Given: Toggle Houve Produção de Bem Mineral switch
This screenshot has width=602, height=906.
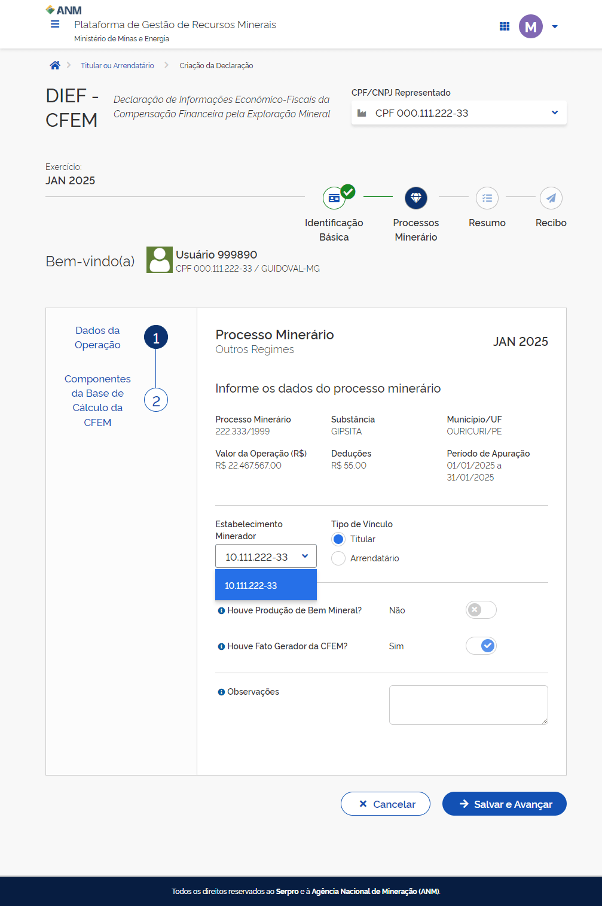Looking at the screenshot, I should point(481,610).
